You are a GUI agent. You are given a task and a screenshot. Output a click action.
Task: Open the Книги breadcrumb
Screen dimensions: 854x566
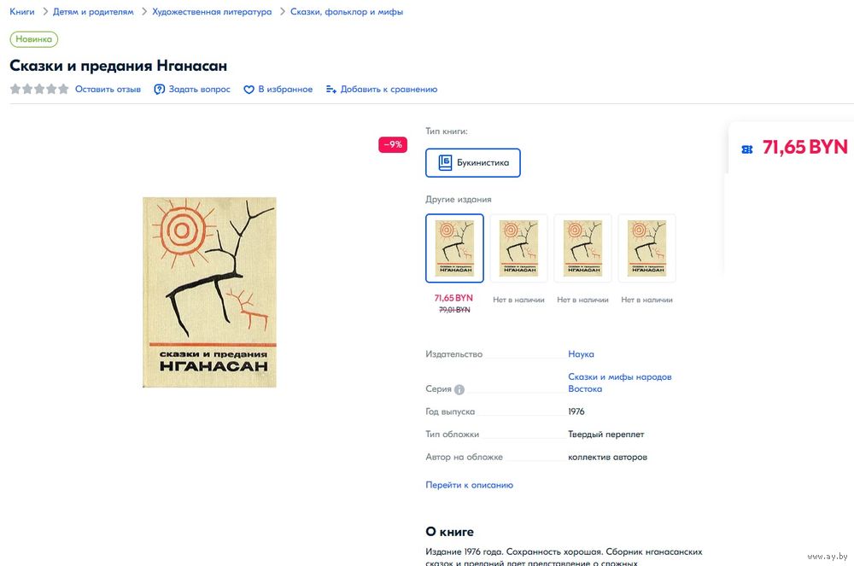click(22, 11)
